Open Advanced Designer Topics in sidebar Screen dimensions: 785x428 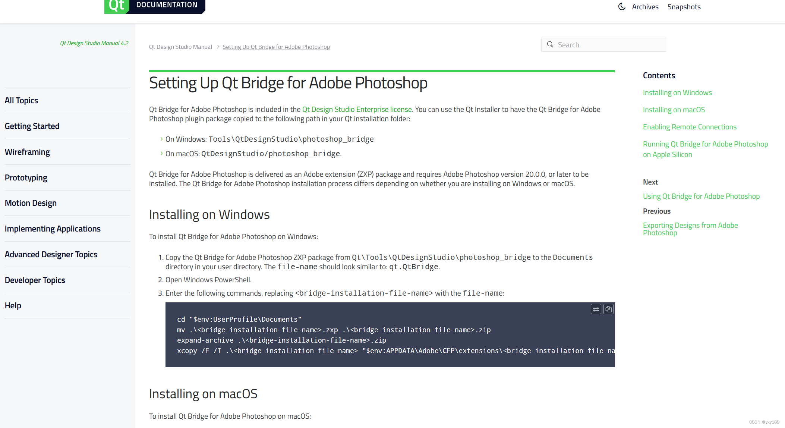pos(51,255)
